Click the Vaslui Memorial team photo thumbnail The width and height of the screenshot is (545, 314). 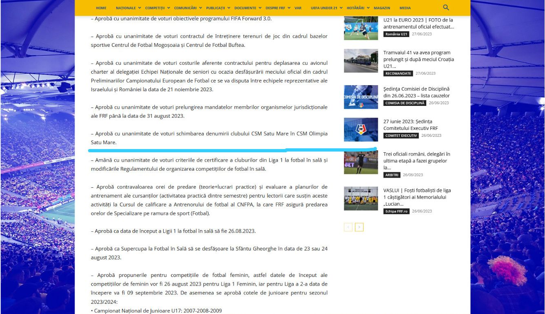click(x=361, y=198)
